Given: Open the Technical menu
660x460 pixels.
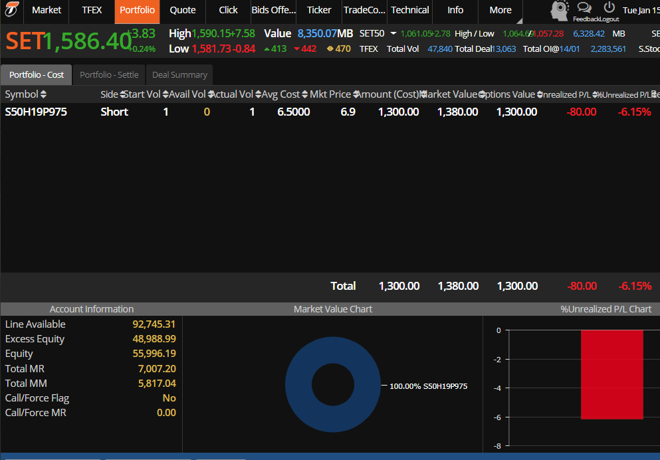Looking at the screenshot, I should 410,10.
